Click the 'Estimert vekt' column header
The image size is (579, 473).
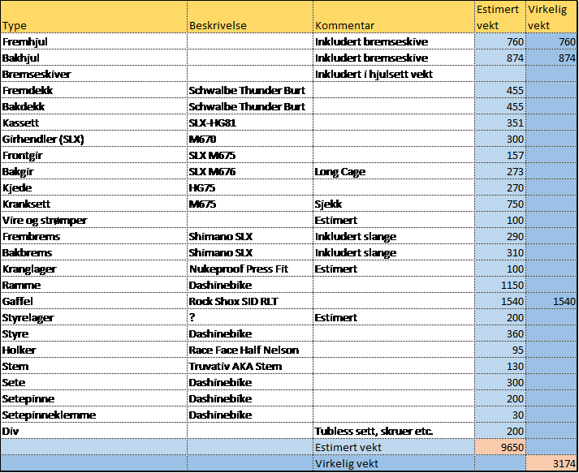[499, 17]
